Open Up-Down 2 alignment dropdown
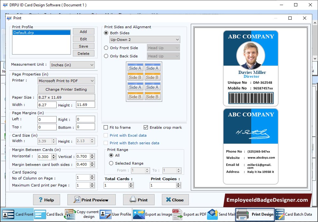This screenshot has width=318, height=222. pyautogui.click(x=145, y=40)
